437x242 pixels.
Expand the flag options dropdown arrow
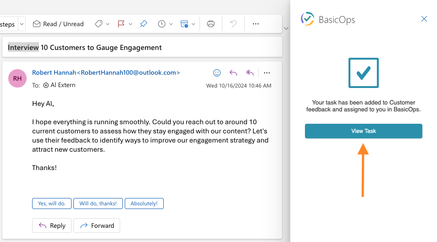pos(130,24)
